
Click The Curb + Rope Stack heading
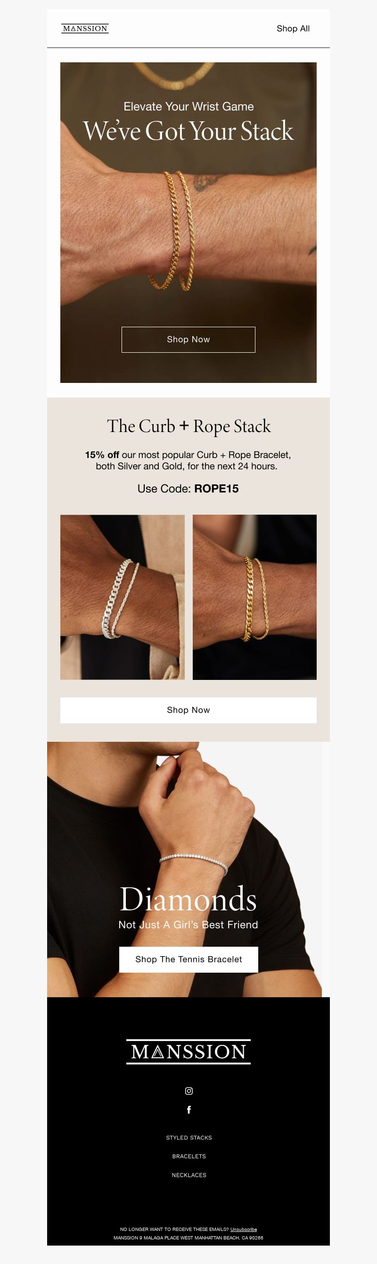tap(188, 426)
